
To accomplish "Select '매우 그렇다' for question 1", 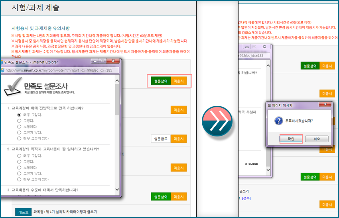I will point(19,115).
